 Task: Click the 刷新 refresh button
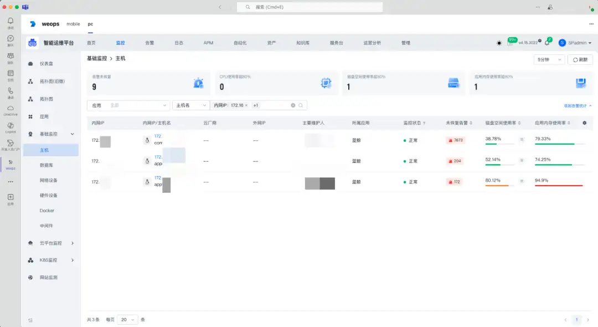click(579, 59)
